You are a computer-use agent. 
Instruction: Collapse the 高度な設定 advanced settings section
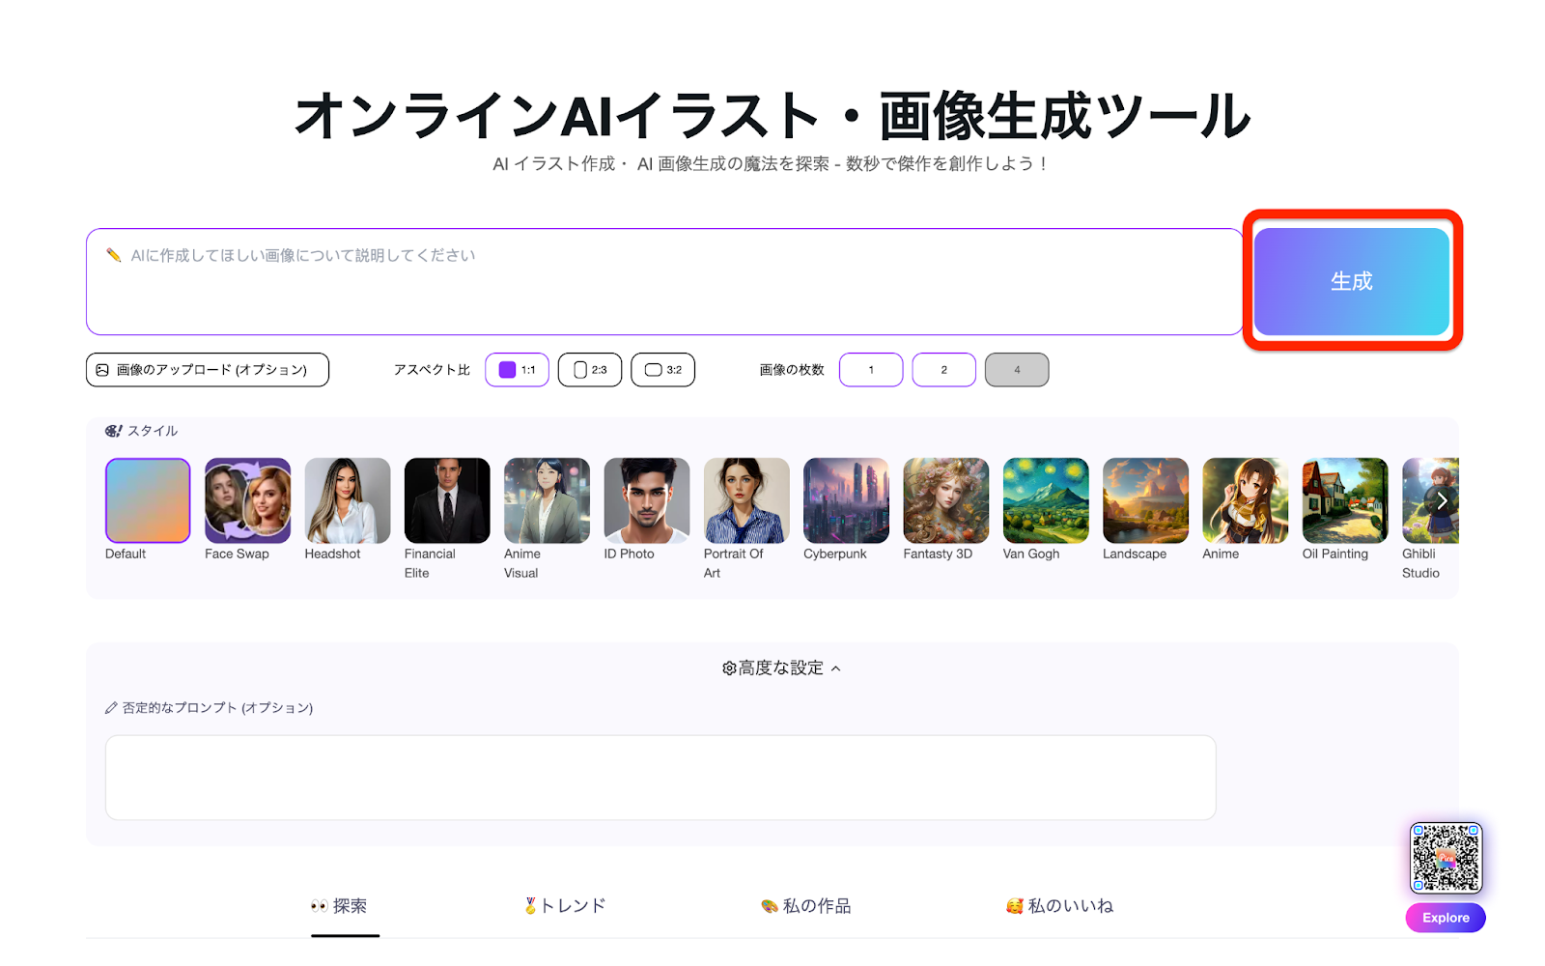coord(781,668)
